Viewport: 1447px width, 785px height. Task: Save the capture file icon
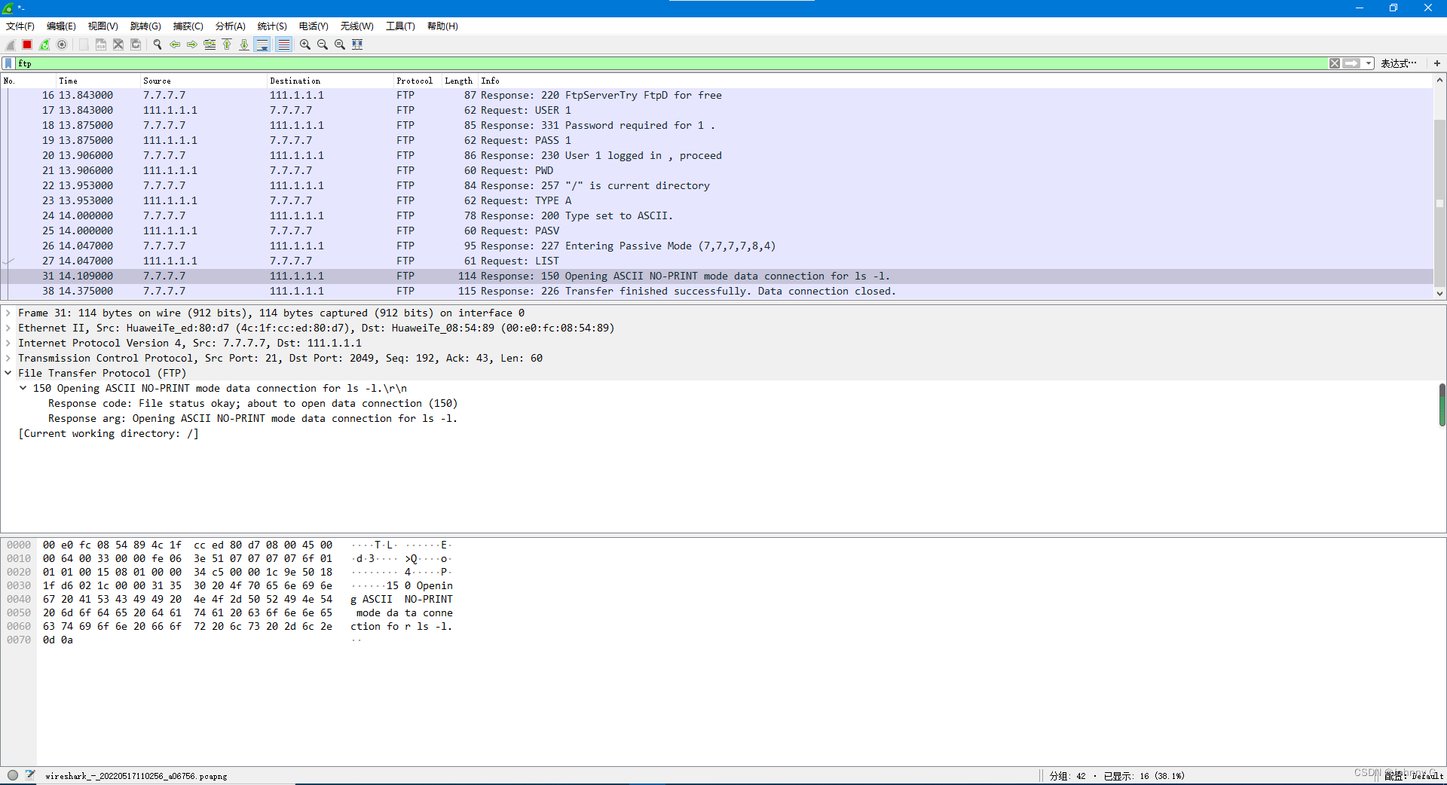(x=101, y=44)
